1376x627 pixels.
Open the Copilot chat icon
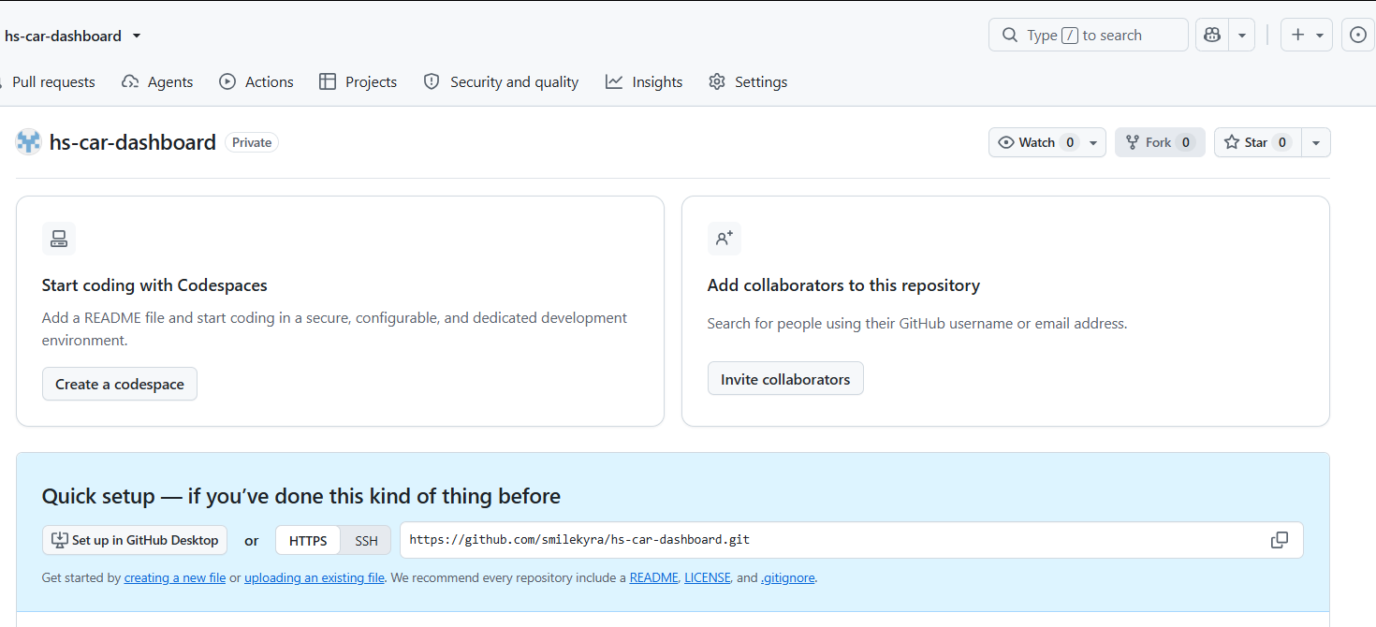[x=1212, y=36]
